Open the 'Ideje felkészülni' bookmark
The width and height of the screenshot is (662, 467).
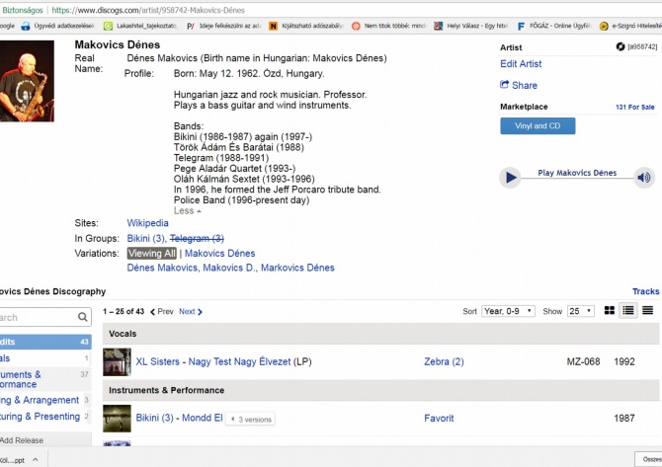tap(223, 26)
